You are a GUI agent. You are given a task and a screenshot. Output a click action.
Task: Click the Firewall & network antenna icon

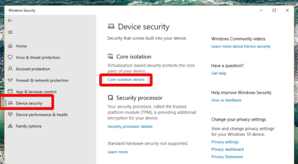[10, 80]
